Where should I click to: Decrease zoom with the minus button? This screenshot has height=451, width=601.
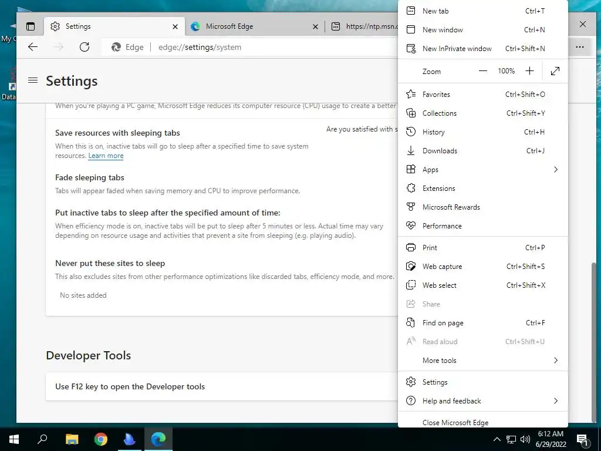coord(483,71)
